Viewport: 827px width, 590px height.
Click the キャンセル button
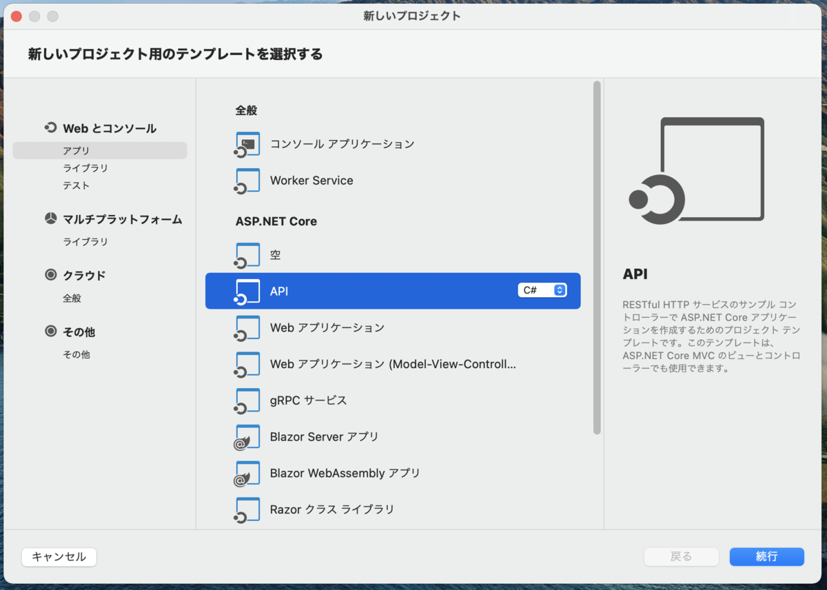tap(59, 557)
